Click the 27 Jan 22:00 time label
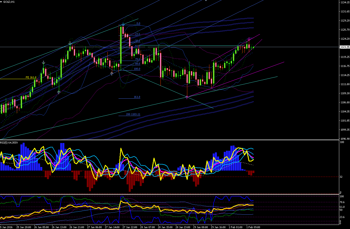The height and width of the screenshot is (229, 350). pyautogui.click(x=130, y=227)
